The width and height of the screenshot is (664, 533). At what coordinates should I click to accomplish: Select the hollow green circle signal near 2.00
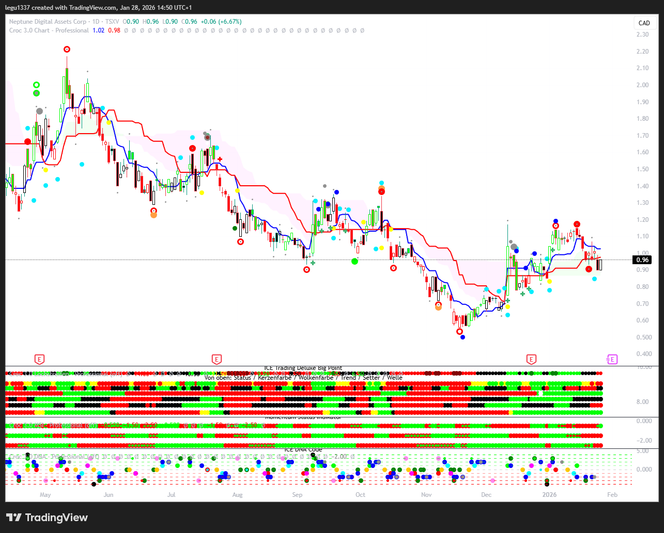[36, 85]
